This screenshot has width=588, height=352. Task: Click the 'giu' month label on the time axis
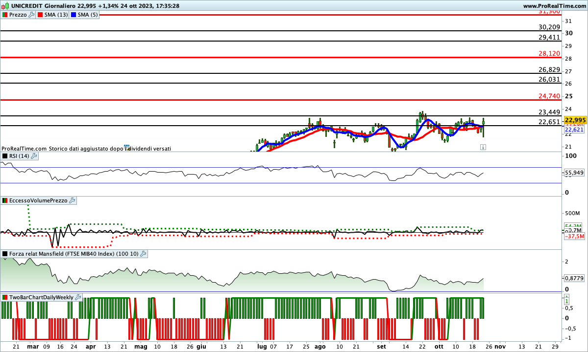201,346
